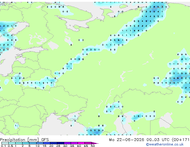Image resolution: width=190 pixels, height=147 pixels.
Task: Click the 'Mo 22-06-2026' date text
Action: (126, 140)
